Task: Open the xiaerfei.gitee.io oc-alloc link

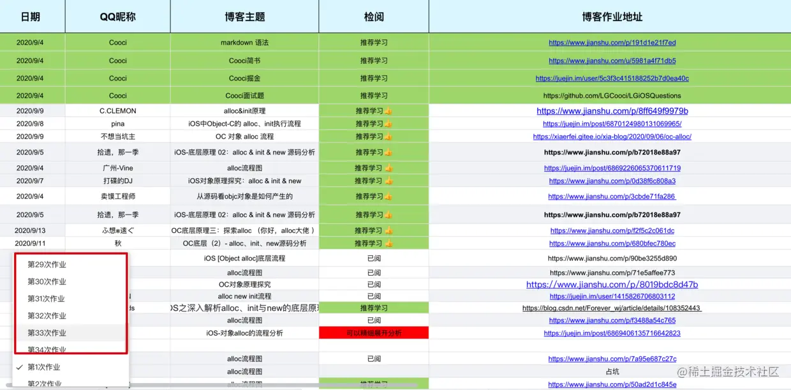Action: tap(612, 137)
